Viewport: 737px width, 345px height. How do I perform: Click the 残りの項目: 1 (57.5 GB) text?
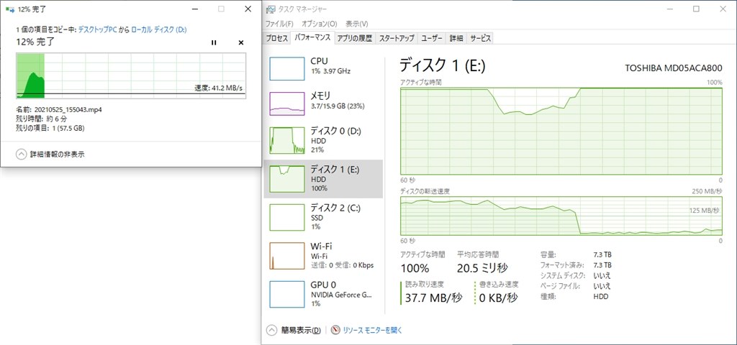50,128
